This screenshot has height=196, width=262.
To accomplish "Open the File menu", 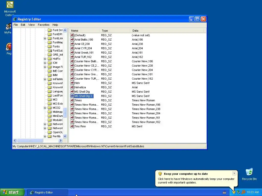I will pyautogui.click(x=16, y=25).
